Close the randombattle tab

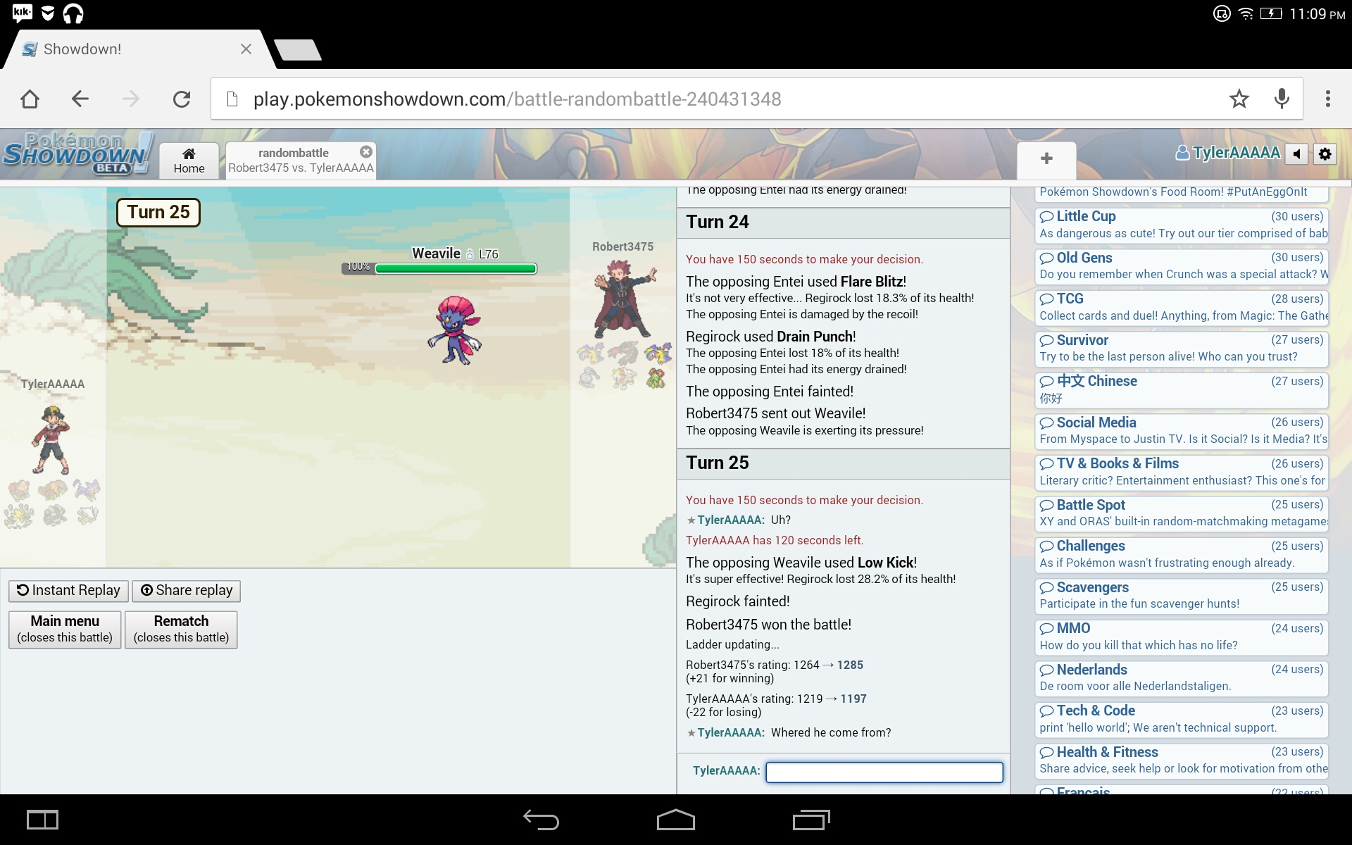click(365, 151)
